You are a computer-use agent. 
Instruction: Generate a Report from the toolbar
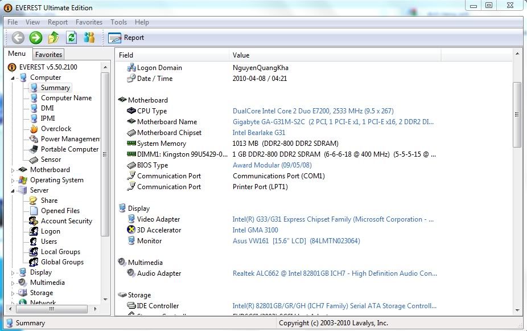126,38
